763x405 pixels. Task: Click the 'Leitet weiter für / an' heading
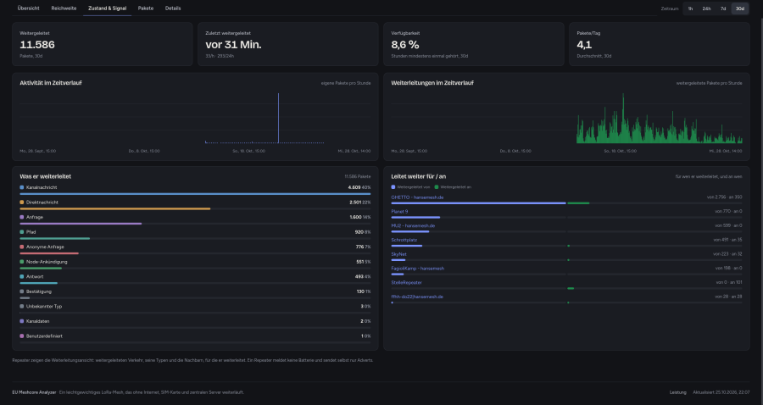click(x=419, y=176)
